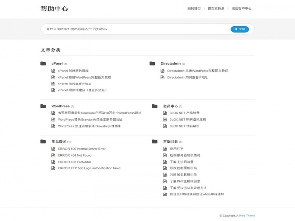Open article 修改 控制面板密码
The image size is (295, 221).
tap(183, 168)
